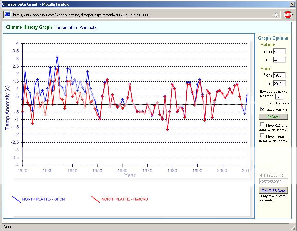297x231 pixels.
Task: Click the bookmark star icon
Action: [x=276, y=15]
